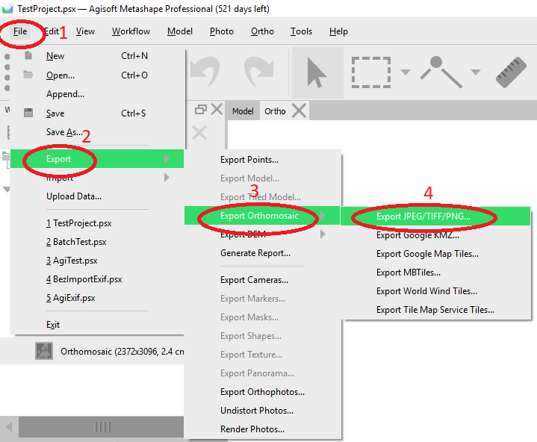
Task: Choose Export Tile Map Service Tiles...
Action: (435, 310)
